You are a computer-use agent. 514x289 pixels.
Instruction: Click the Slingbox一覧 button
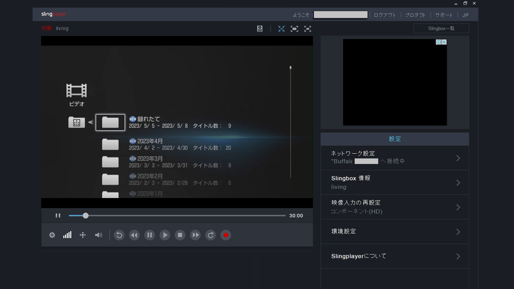441,29
